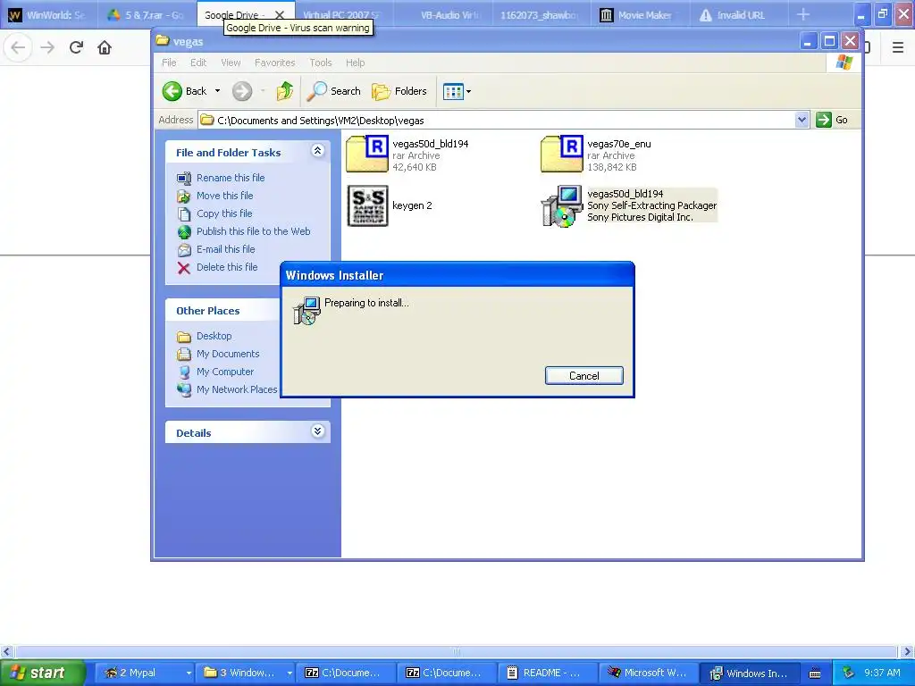Open My Documents from Other Places
Viewport: 915px width, 686px height.
(228, 354)
